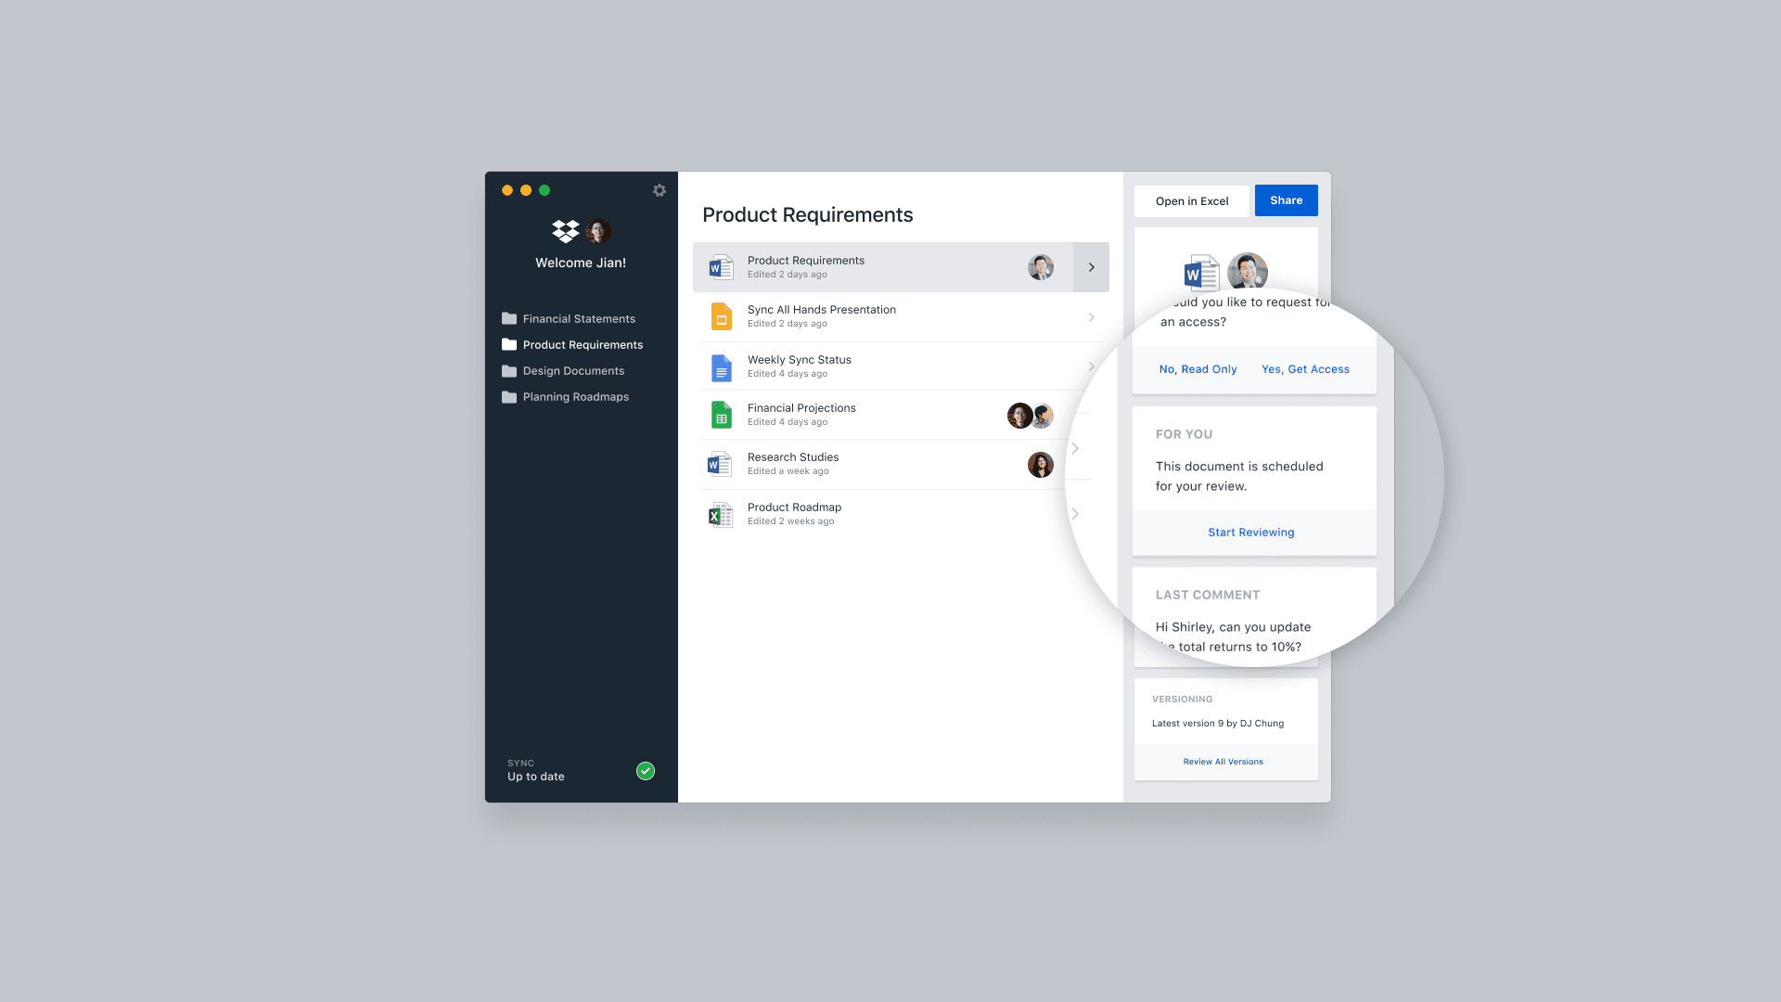Click the Excel icon for Product Roadmap
This screenshot has width=1781, height=1002.
pyautogui.click(x=719, y=513)
